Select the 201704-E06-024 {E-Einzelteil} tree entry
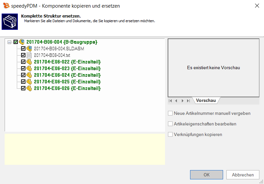Image resolution: width=264 pixels, height=184 pixels. pos(67,75)
